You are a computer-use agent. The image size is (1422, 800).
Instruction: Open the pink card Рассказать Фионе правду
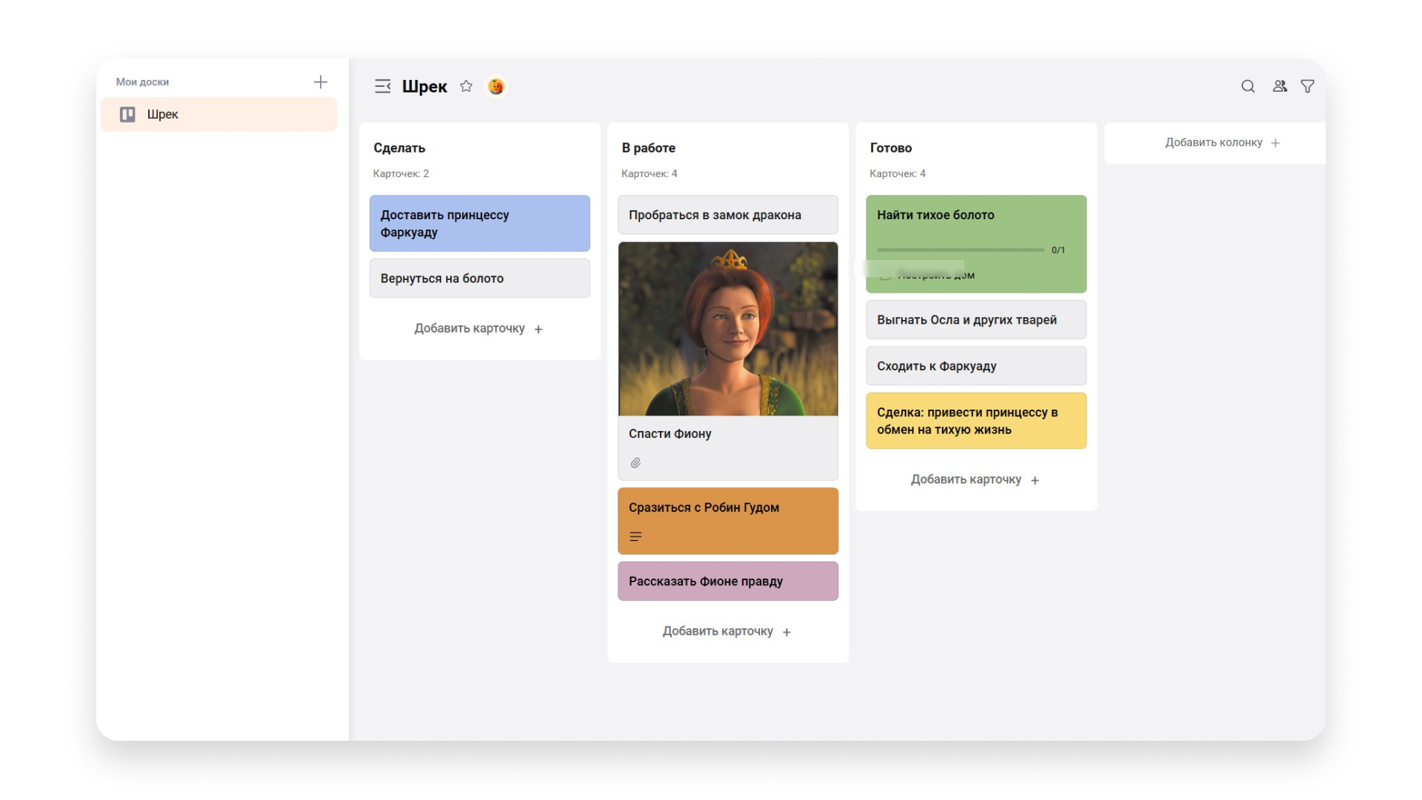click(728, 581)
